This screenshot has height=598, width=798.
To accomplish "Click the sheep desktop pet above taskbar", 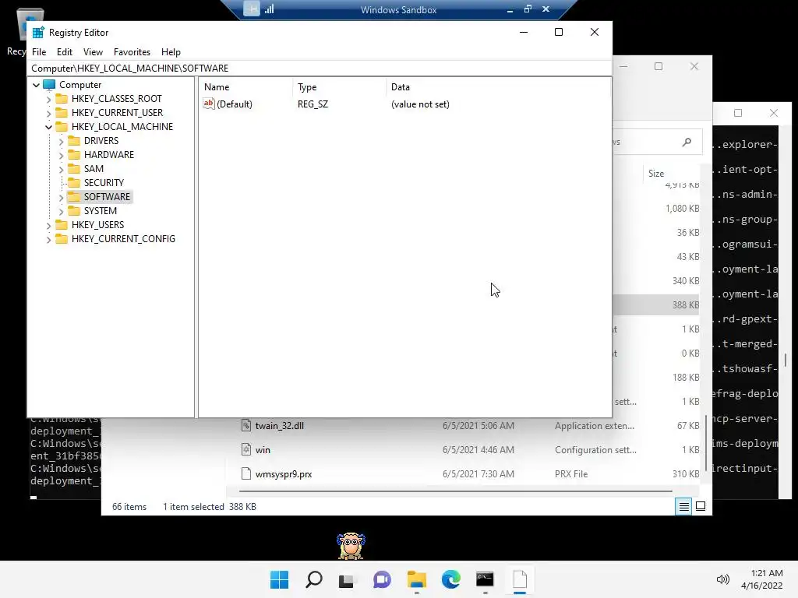I will 351,546.
